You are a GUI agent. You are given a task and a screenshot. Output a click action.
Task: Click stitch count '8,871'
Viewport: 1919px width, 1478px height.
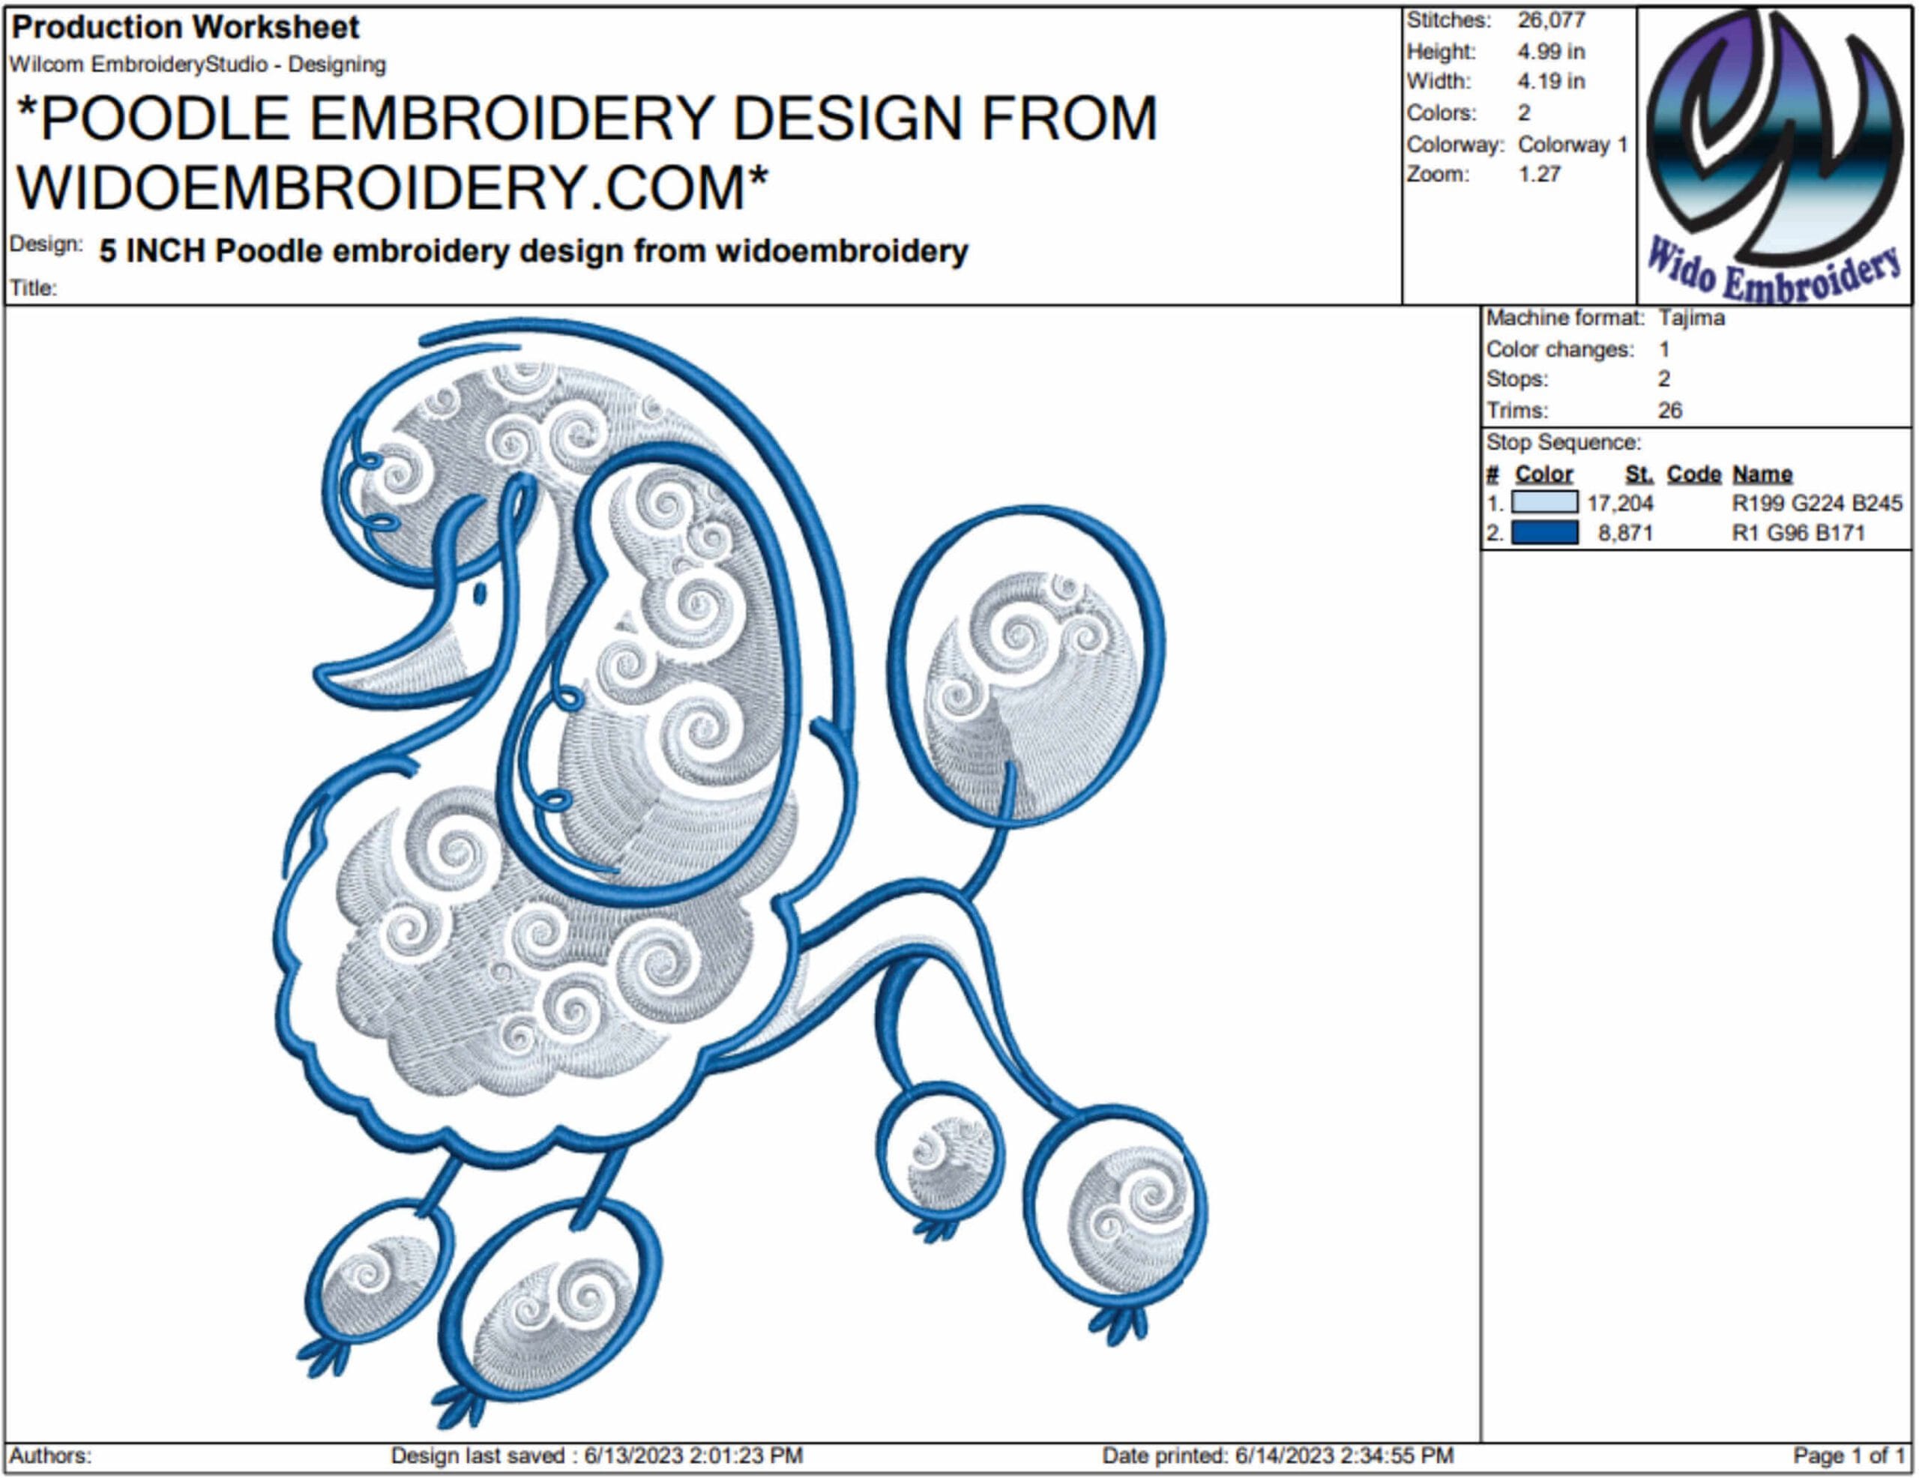(x=1625, y=534)
